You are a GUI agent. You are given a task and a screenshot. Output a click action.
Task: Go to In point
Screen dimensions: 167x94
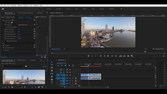(x=101, y=56)
